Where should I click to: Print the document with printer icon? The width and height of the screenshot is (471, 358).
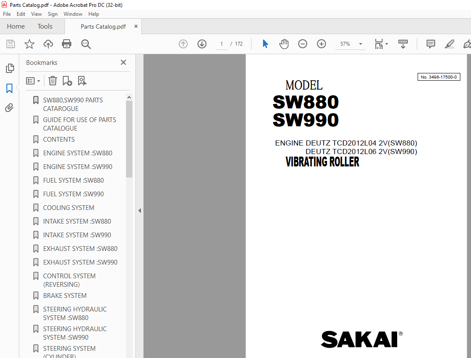pyautogui.click(x=66, y=44)
